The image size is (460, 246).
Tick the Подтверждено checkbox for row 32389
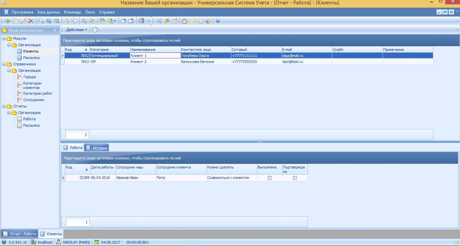click(x=295, y=178)
